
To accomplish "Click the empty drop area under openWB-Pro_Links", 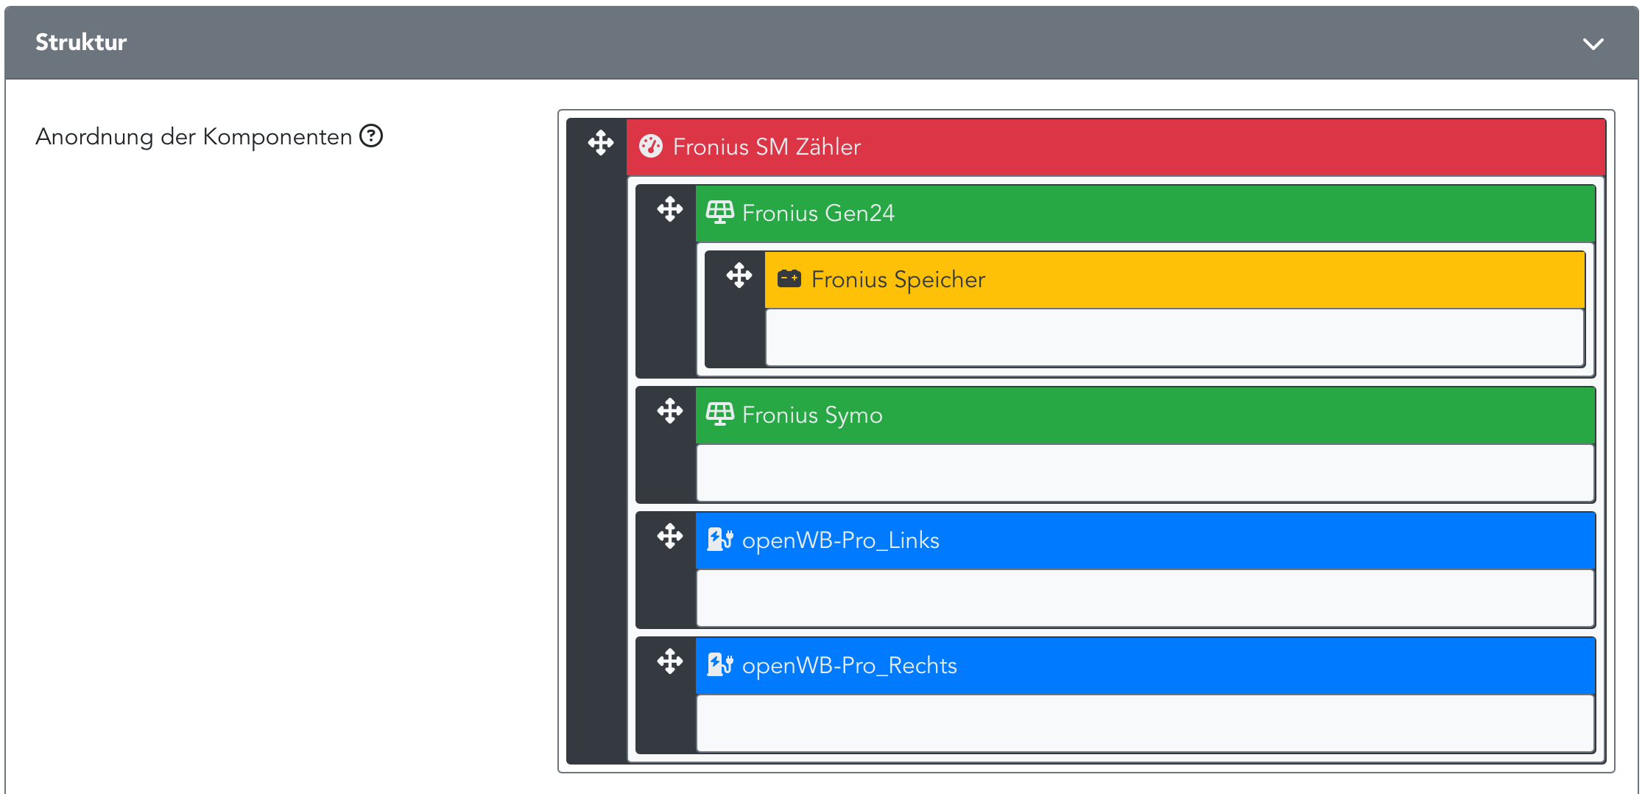I will coord(1145,598).
